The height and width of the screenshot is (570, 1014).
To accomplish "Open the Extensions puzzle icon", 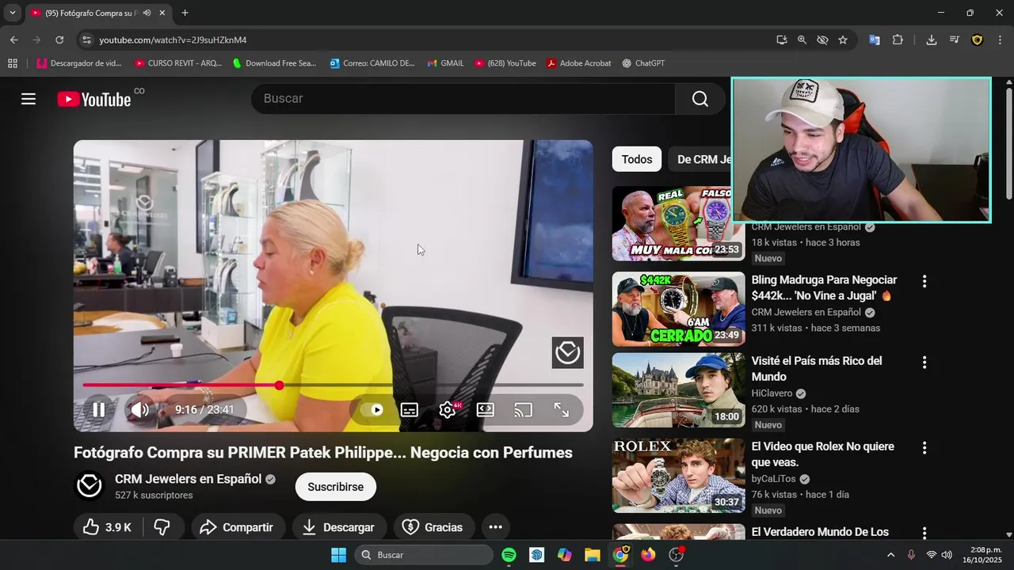I will pyautogui.click(x=898, y=40).
